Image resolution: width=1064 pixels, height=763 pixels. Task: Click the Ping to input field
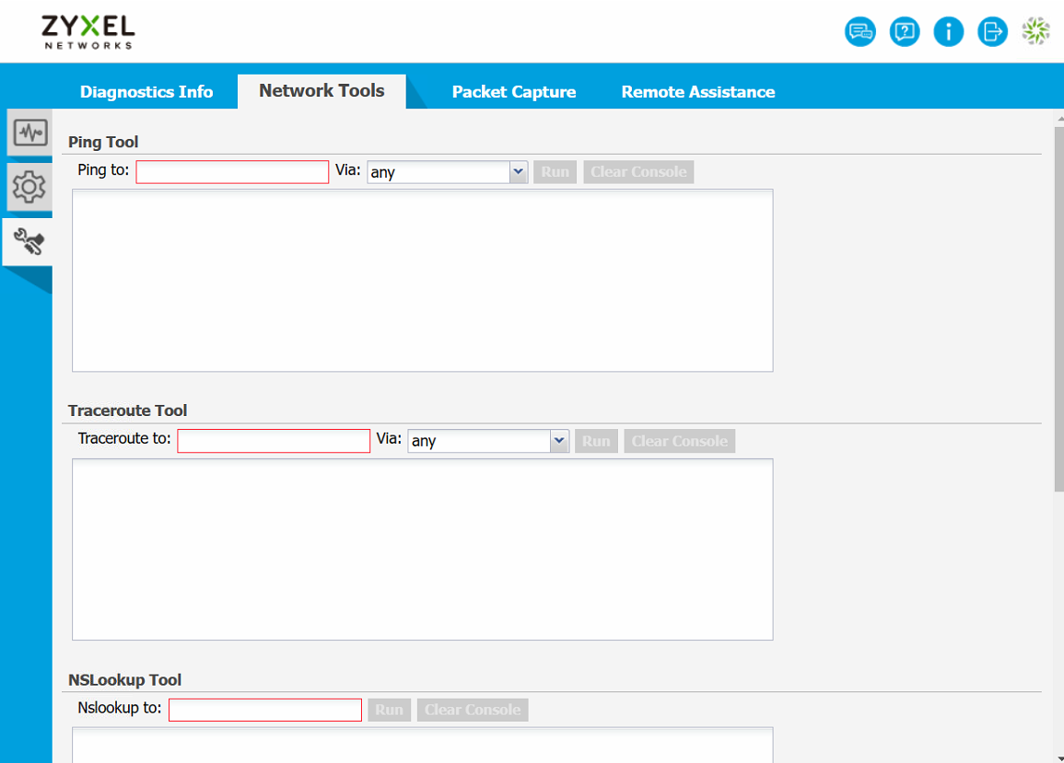point(232,172)
